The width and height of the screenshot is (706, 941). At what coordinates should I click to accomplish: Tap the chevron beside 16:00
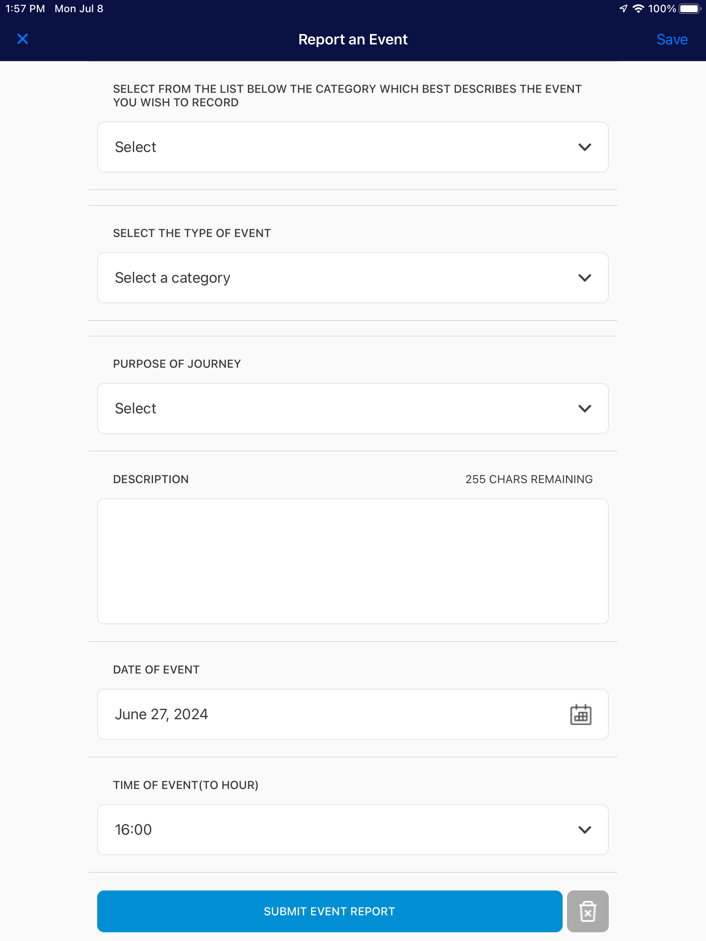[x=584, y=830]
